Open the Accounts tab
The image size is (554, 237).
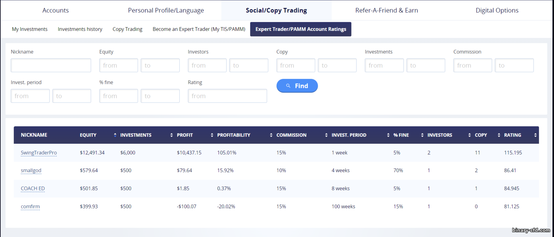tap(55, 10)
